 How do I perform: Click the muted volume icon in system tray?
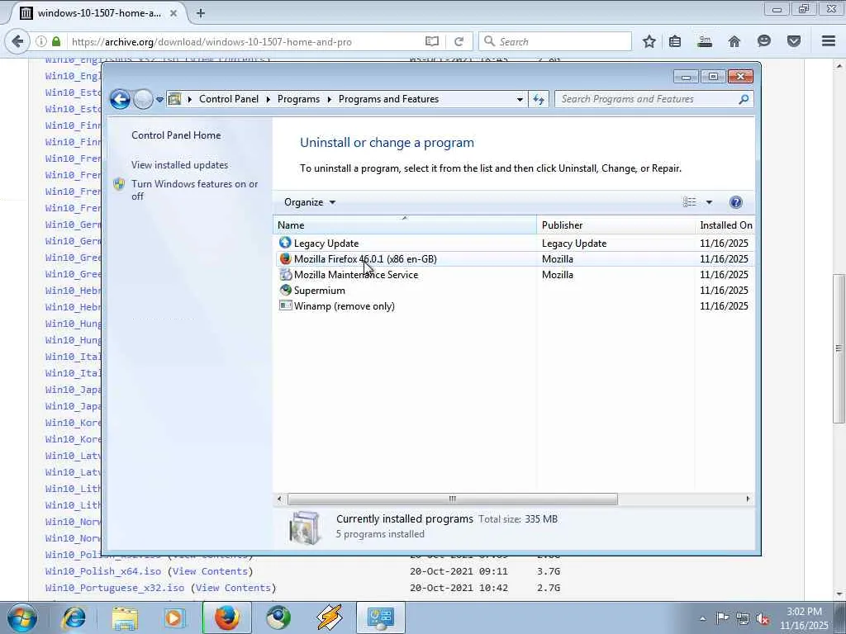tap(763, 618)
